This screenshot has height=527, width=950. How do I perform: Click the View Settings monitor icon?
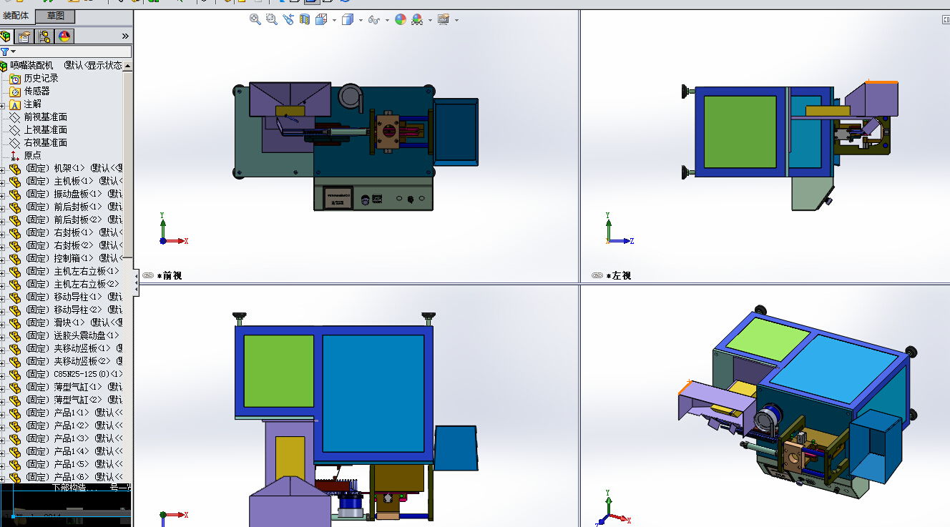point(444,19)
